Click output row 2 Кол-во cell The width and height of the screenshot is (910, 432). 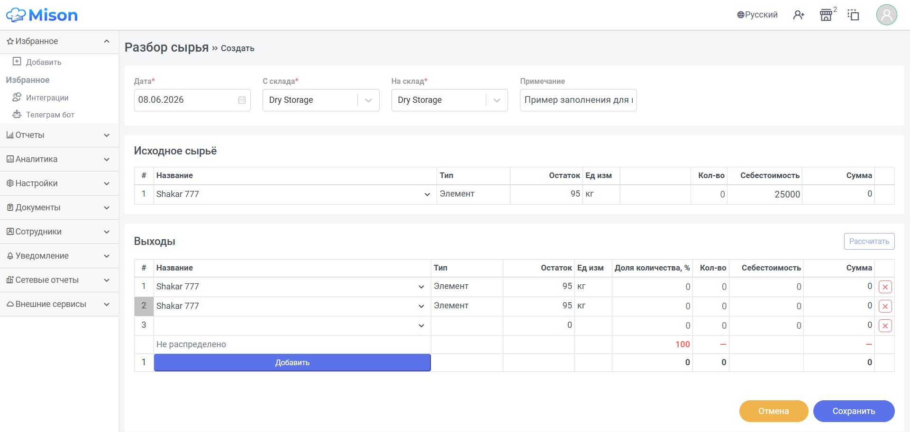(710, 306)
